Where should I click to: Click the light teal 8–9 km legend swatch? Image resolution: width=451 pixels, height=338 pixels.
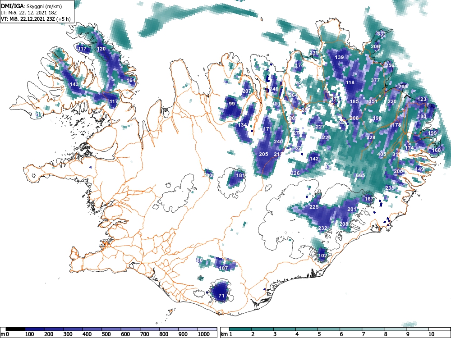point(395,329)
